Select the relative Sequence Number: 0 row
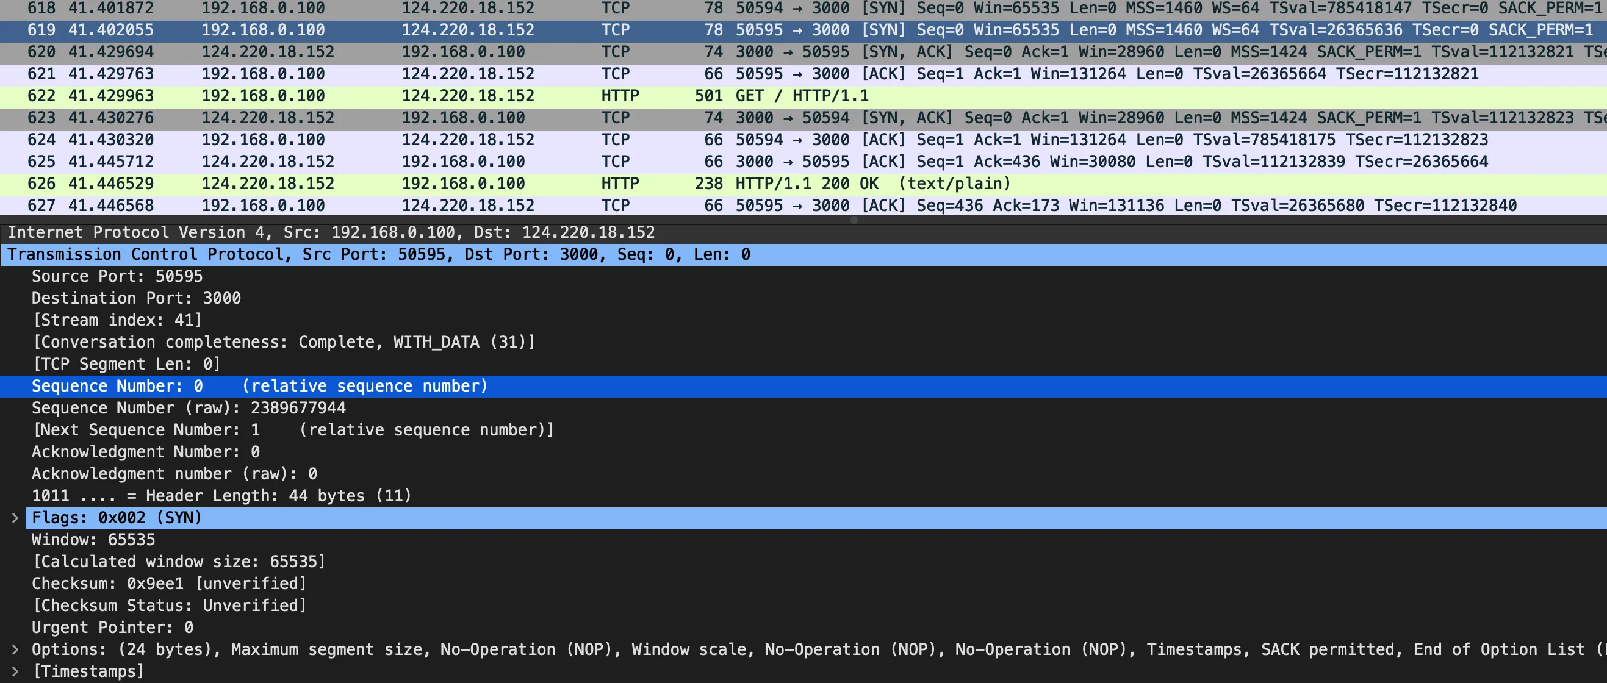The height and width of the screenshot is (683, 1607). 803,386
